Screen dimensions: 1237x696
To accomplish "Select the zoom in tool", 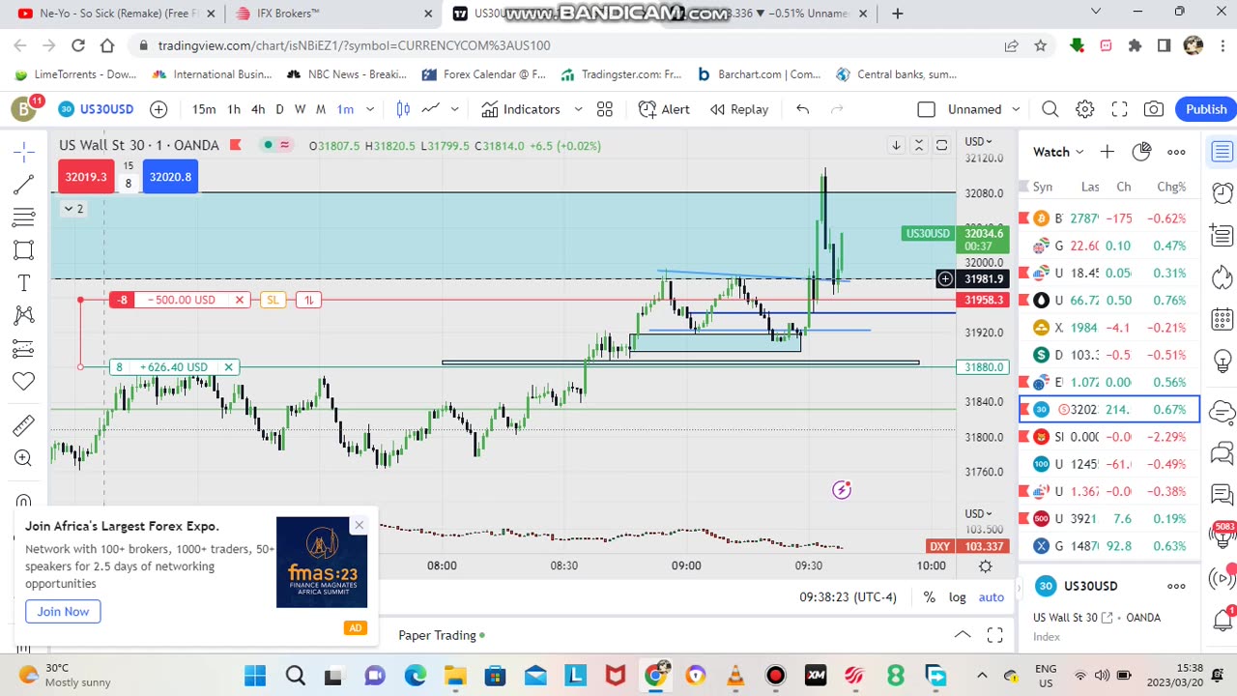I will [24, 458].
